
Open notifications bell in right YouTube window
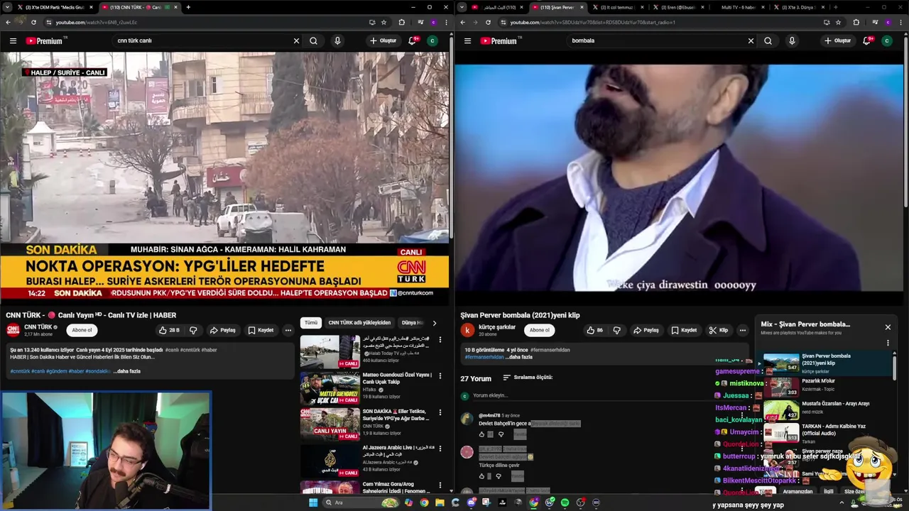coord(866,40)
